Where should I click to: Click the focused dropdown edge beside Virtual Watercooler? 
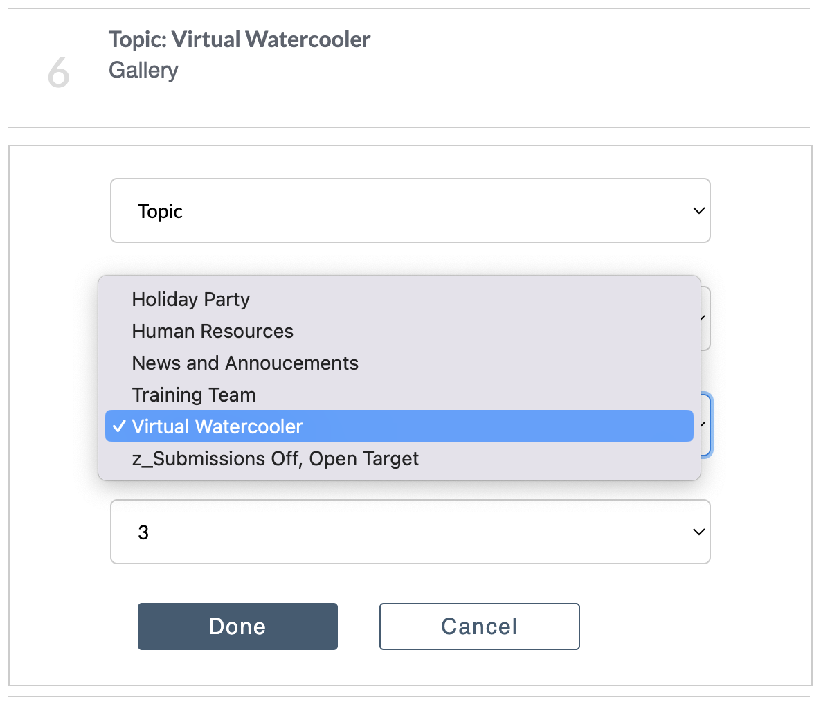[706, 425]
